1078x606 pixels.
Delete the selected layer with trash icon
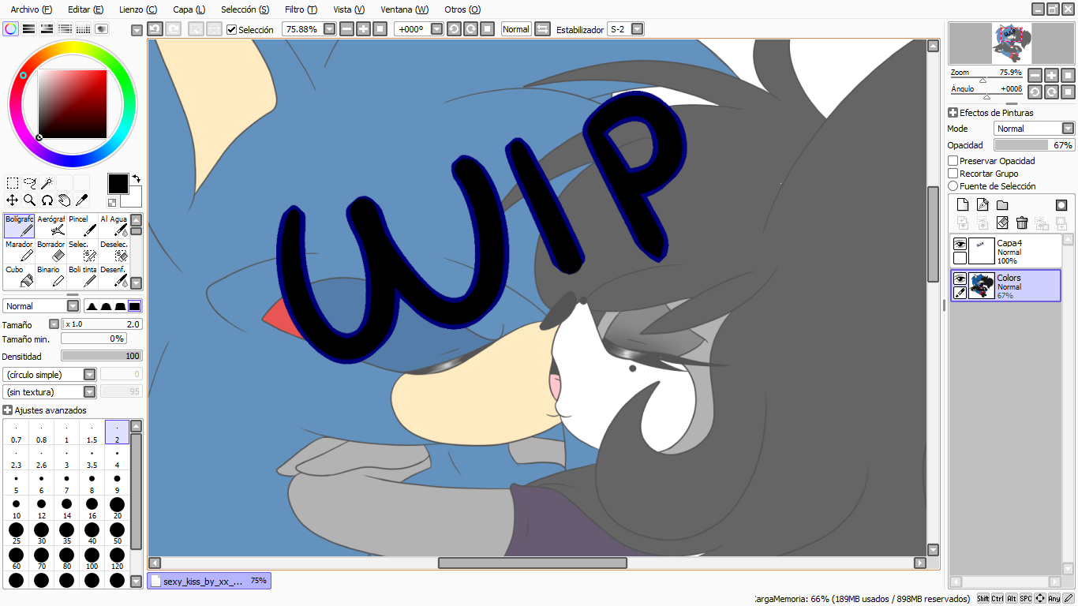pos(1022,223)
